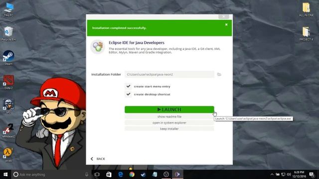This screenshot has width=319, height=179.
Task: Click the Eclipse installer taskbar icon
Action: [177, 175]
